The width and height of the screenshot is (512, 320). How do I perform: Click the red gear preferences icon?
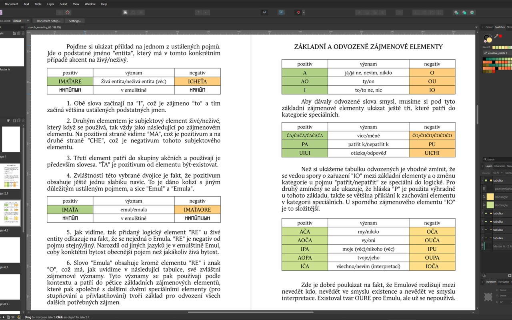[68, 12]
